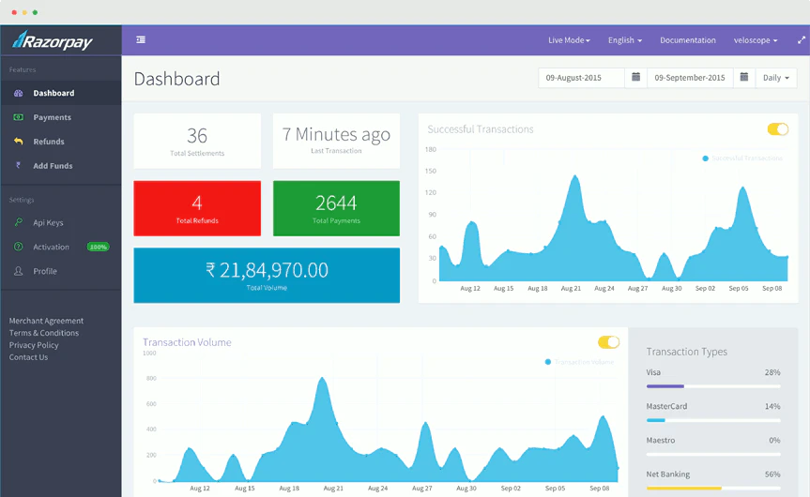Open the veloscope account dropdown
The image size is (810, 497).
[x=756, y=40]
